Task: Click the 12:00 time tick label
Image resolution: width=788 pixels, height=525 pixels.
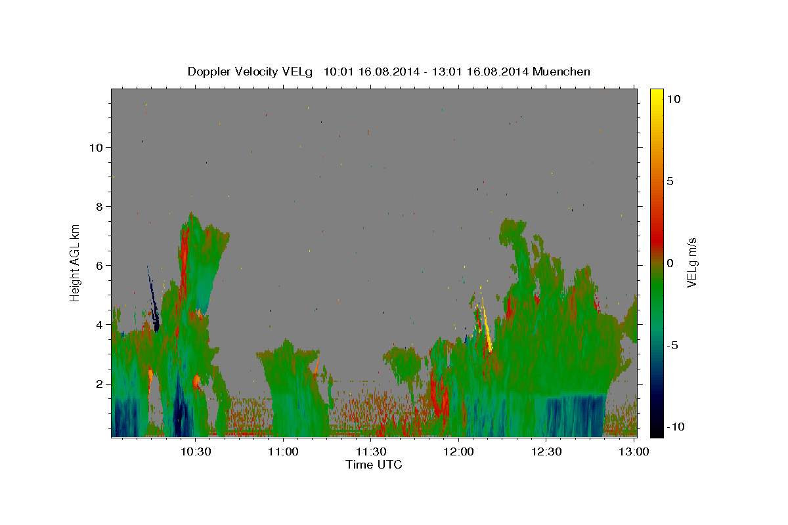Action: (458, 452)
